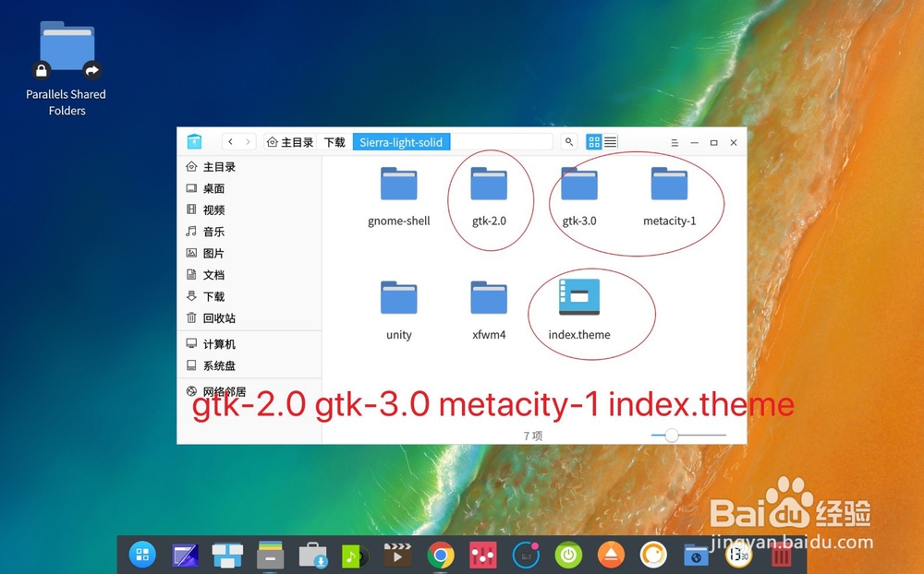Open the gtk-2.0 folder
The width and height of the screenshot is (924, 574).
coord(490,184)
